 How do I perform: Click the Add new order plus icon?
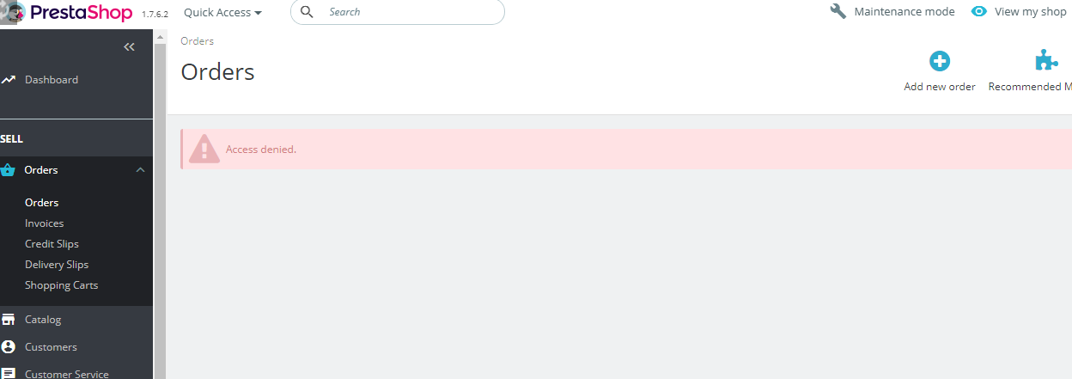pos(940,61)
